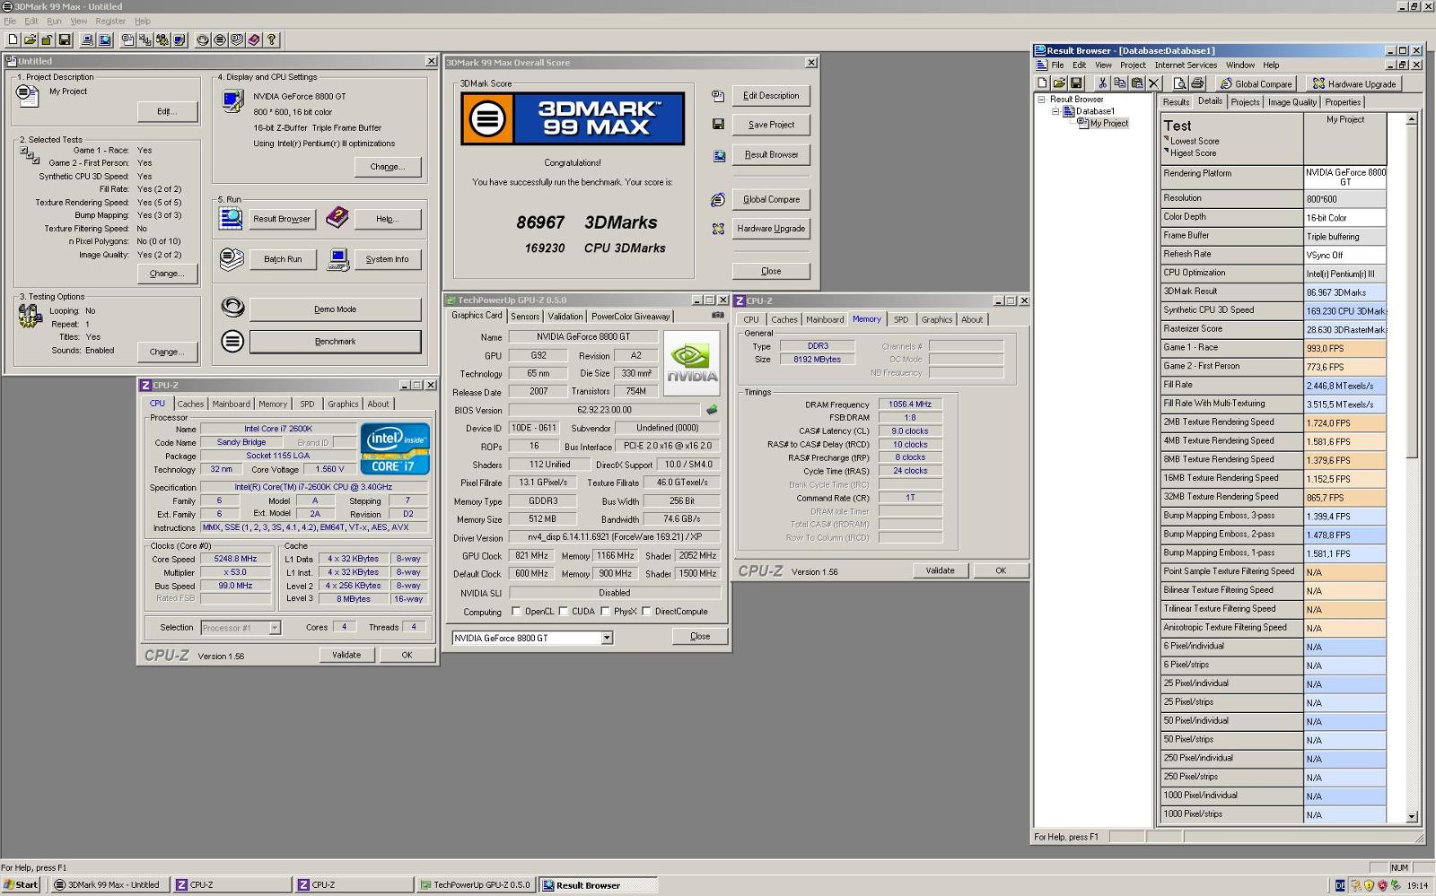Screen dimensions: 1436x896
Task: Click the Open project folder icon in 3DMark toolbar
Action: click(x=30, y=39)
